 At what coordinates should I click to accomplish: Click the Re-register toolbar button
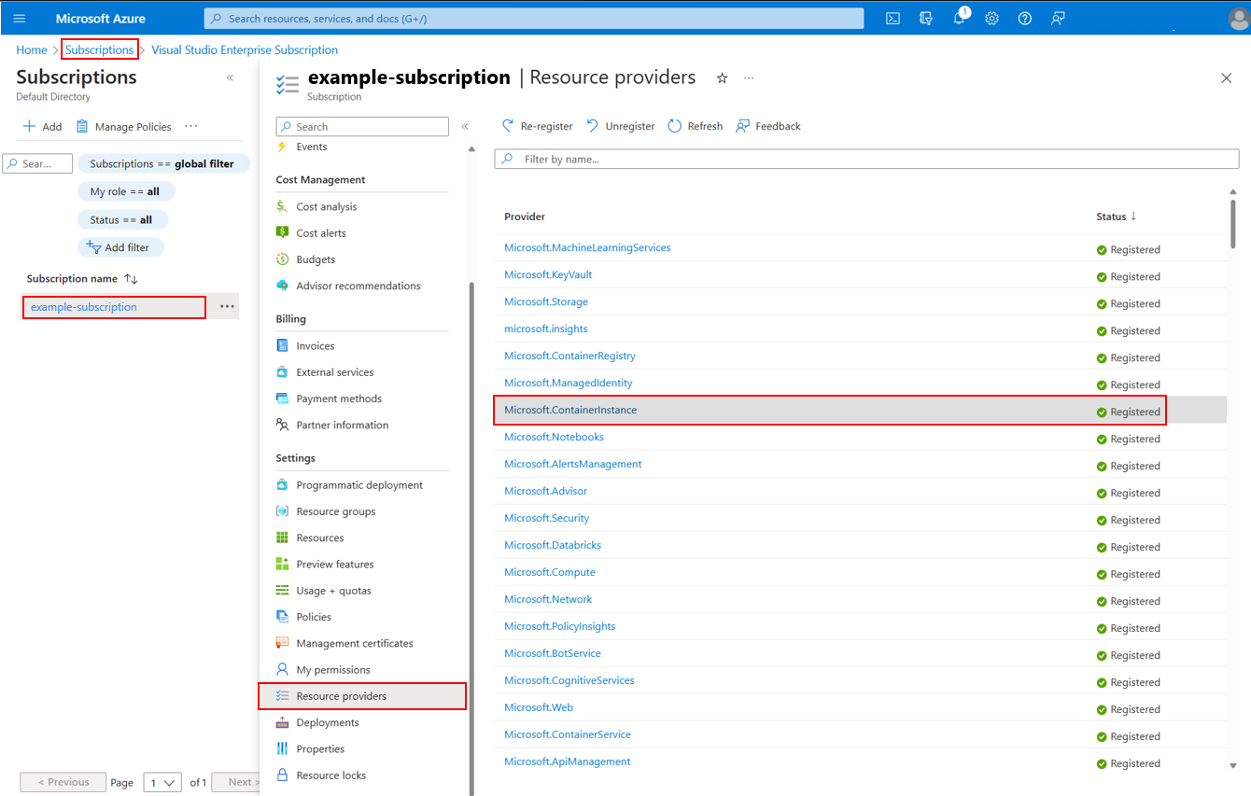(537, 126)
